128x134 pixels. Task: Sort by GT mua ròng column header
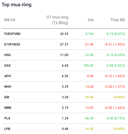point(57,20)
